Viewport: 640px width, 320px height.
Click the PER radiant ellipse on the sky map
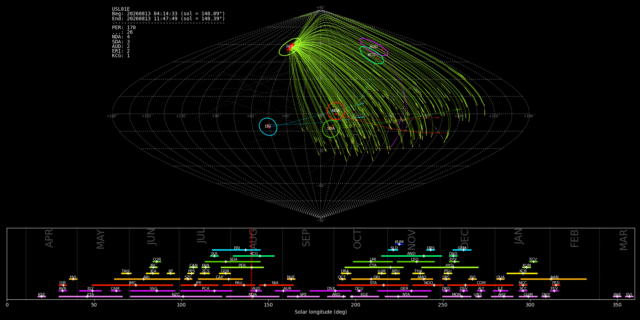pyautogui.click(x=290, y=47)
